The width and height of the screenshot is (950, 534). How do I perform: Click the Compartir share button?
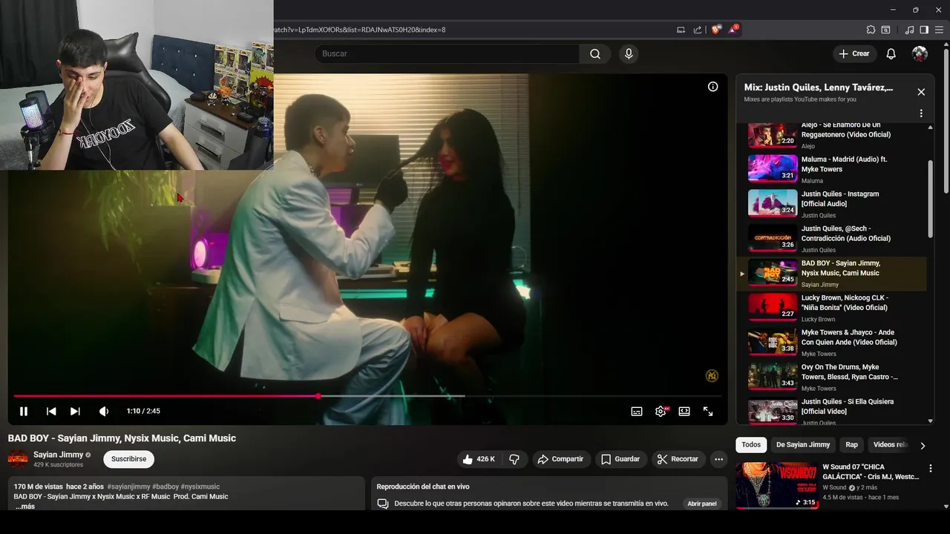point(560,459)
